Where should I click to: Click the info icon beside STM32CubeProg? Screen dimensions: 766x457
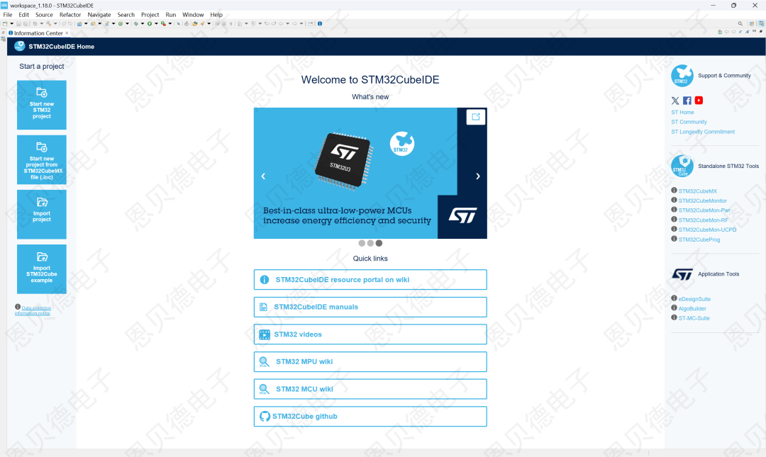pyautogui.click(x=675, y=239)
